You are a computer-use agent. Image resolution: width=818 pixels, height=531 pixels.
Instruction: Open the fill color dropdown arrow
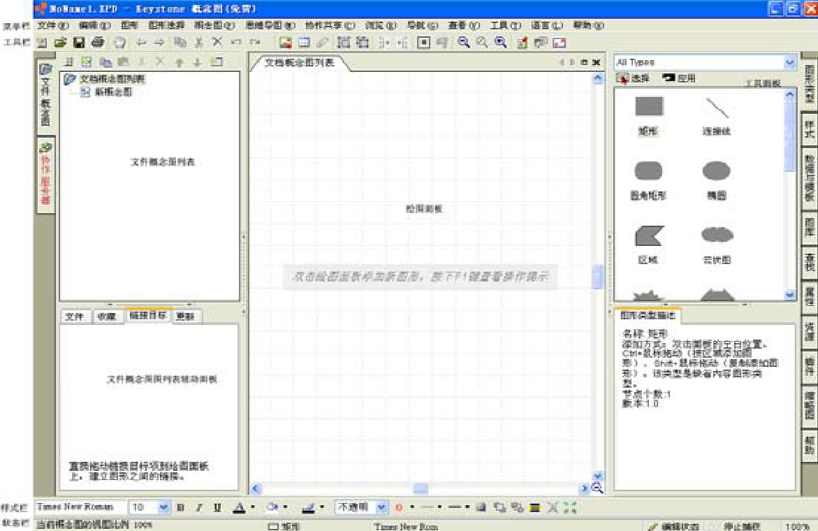pyautogui.click(x=286, y=507)
